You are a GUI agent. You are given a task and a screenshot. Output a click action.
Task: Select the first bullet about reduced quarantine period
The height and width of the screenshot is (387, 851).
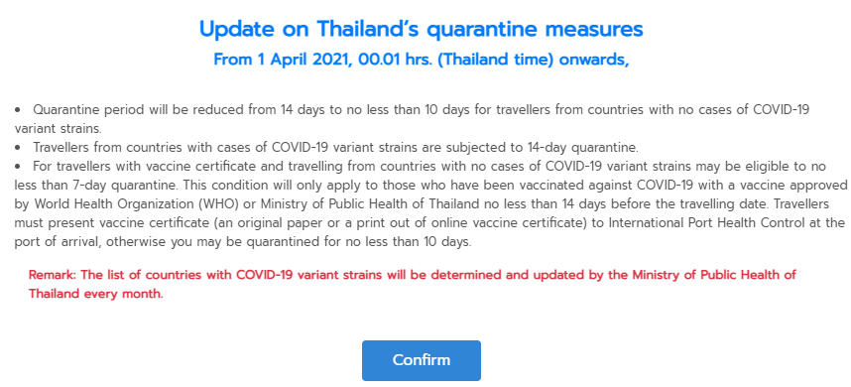[413, 119]
